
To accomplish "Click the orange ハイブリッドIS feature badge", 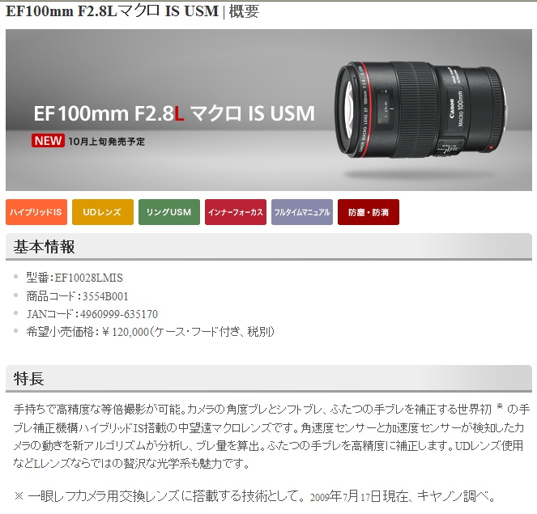I will (x=36, y=212).
